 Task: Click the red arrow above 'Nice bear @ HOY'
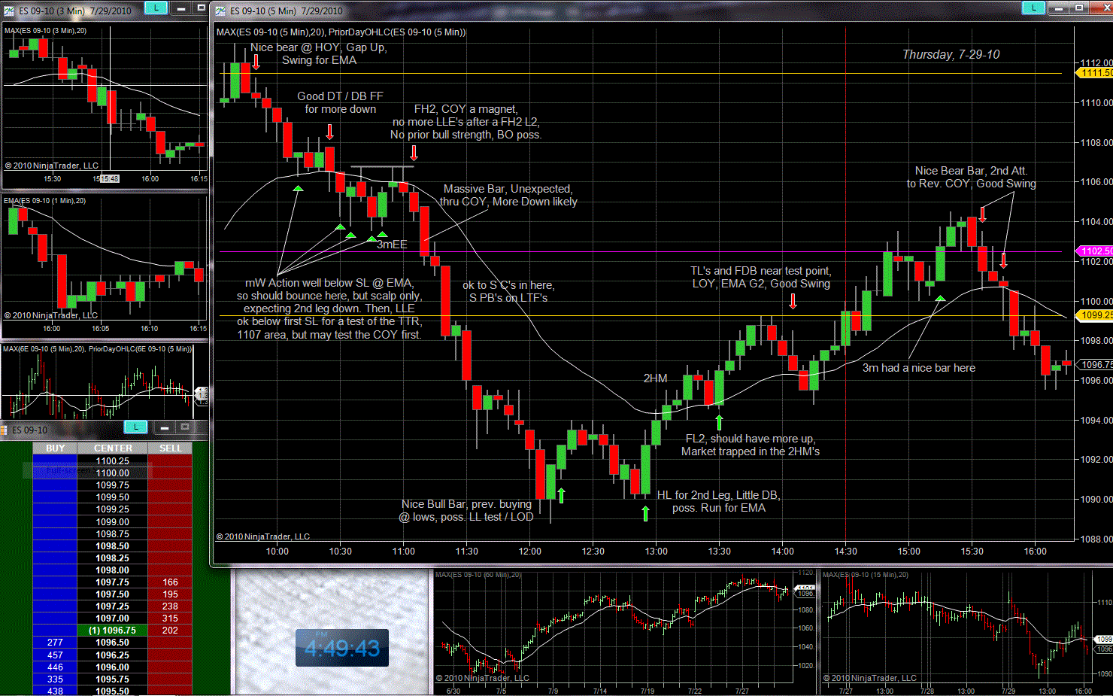pos(256,62)
